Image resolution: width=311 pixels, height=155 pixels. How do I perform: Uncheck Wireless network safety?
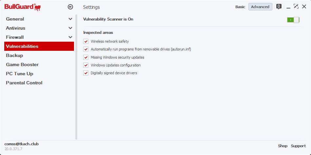pos(86,41)
